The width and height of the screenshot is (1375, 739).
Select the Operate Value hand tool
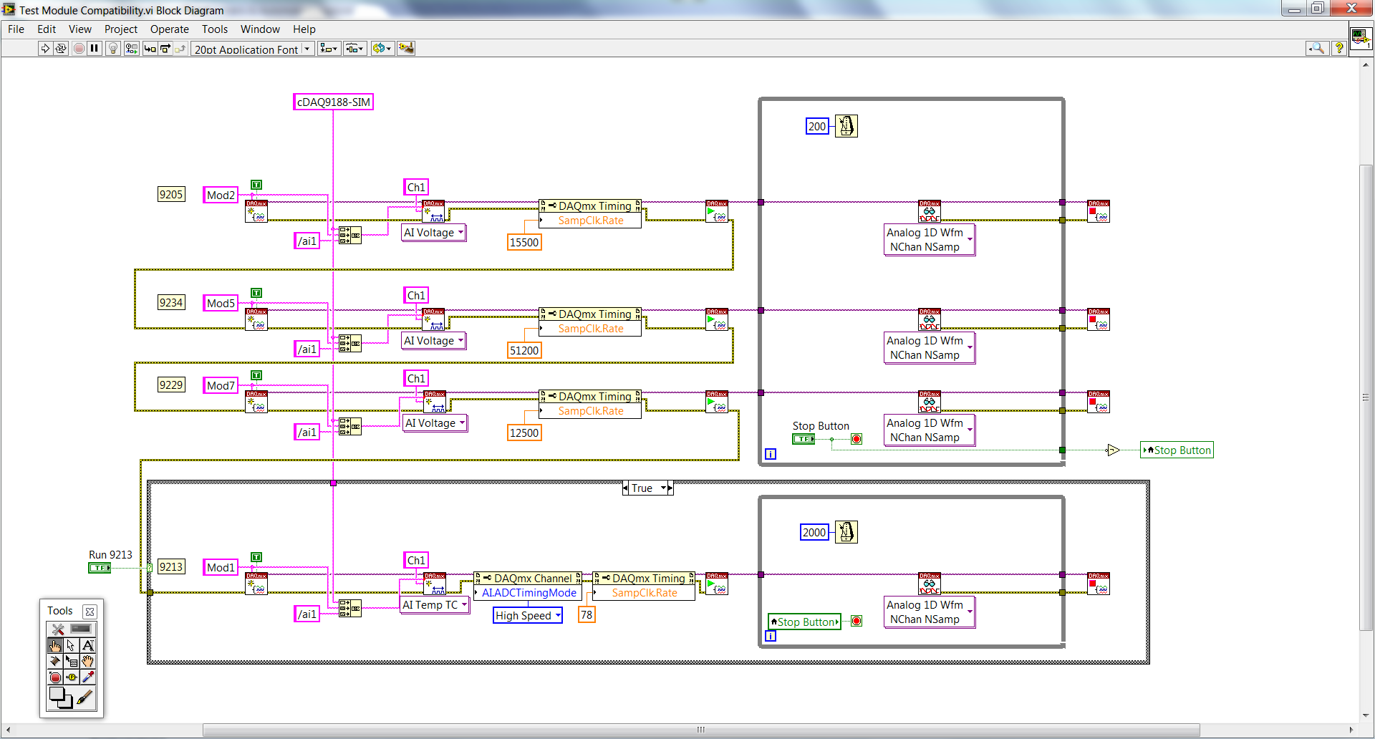55,645
